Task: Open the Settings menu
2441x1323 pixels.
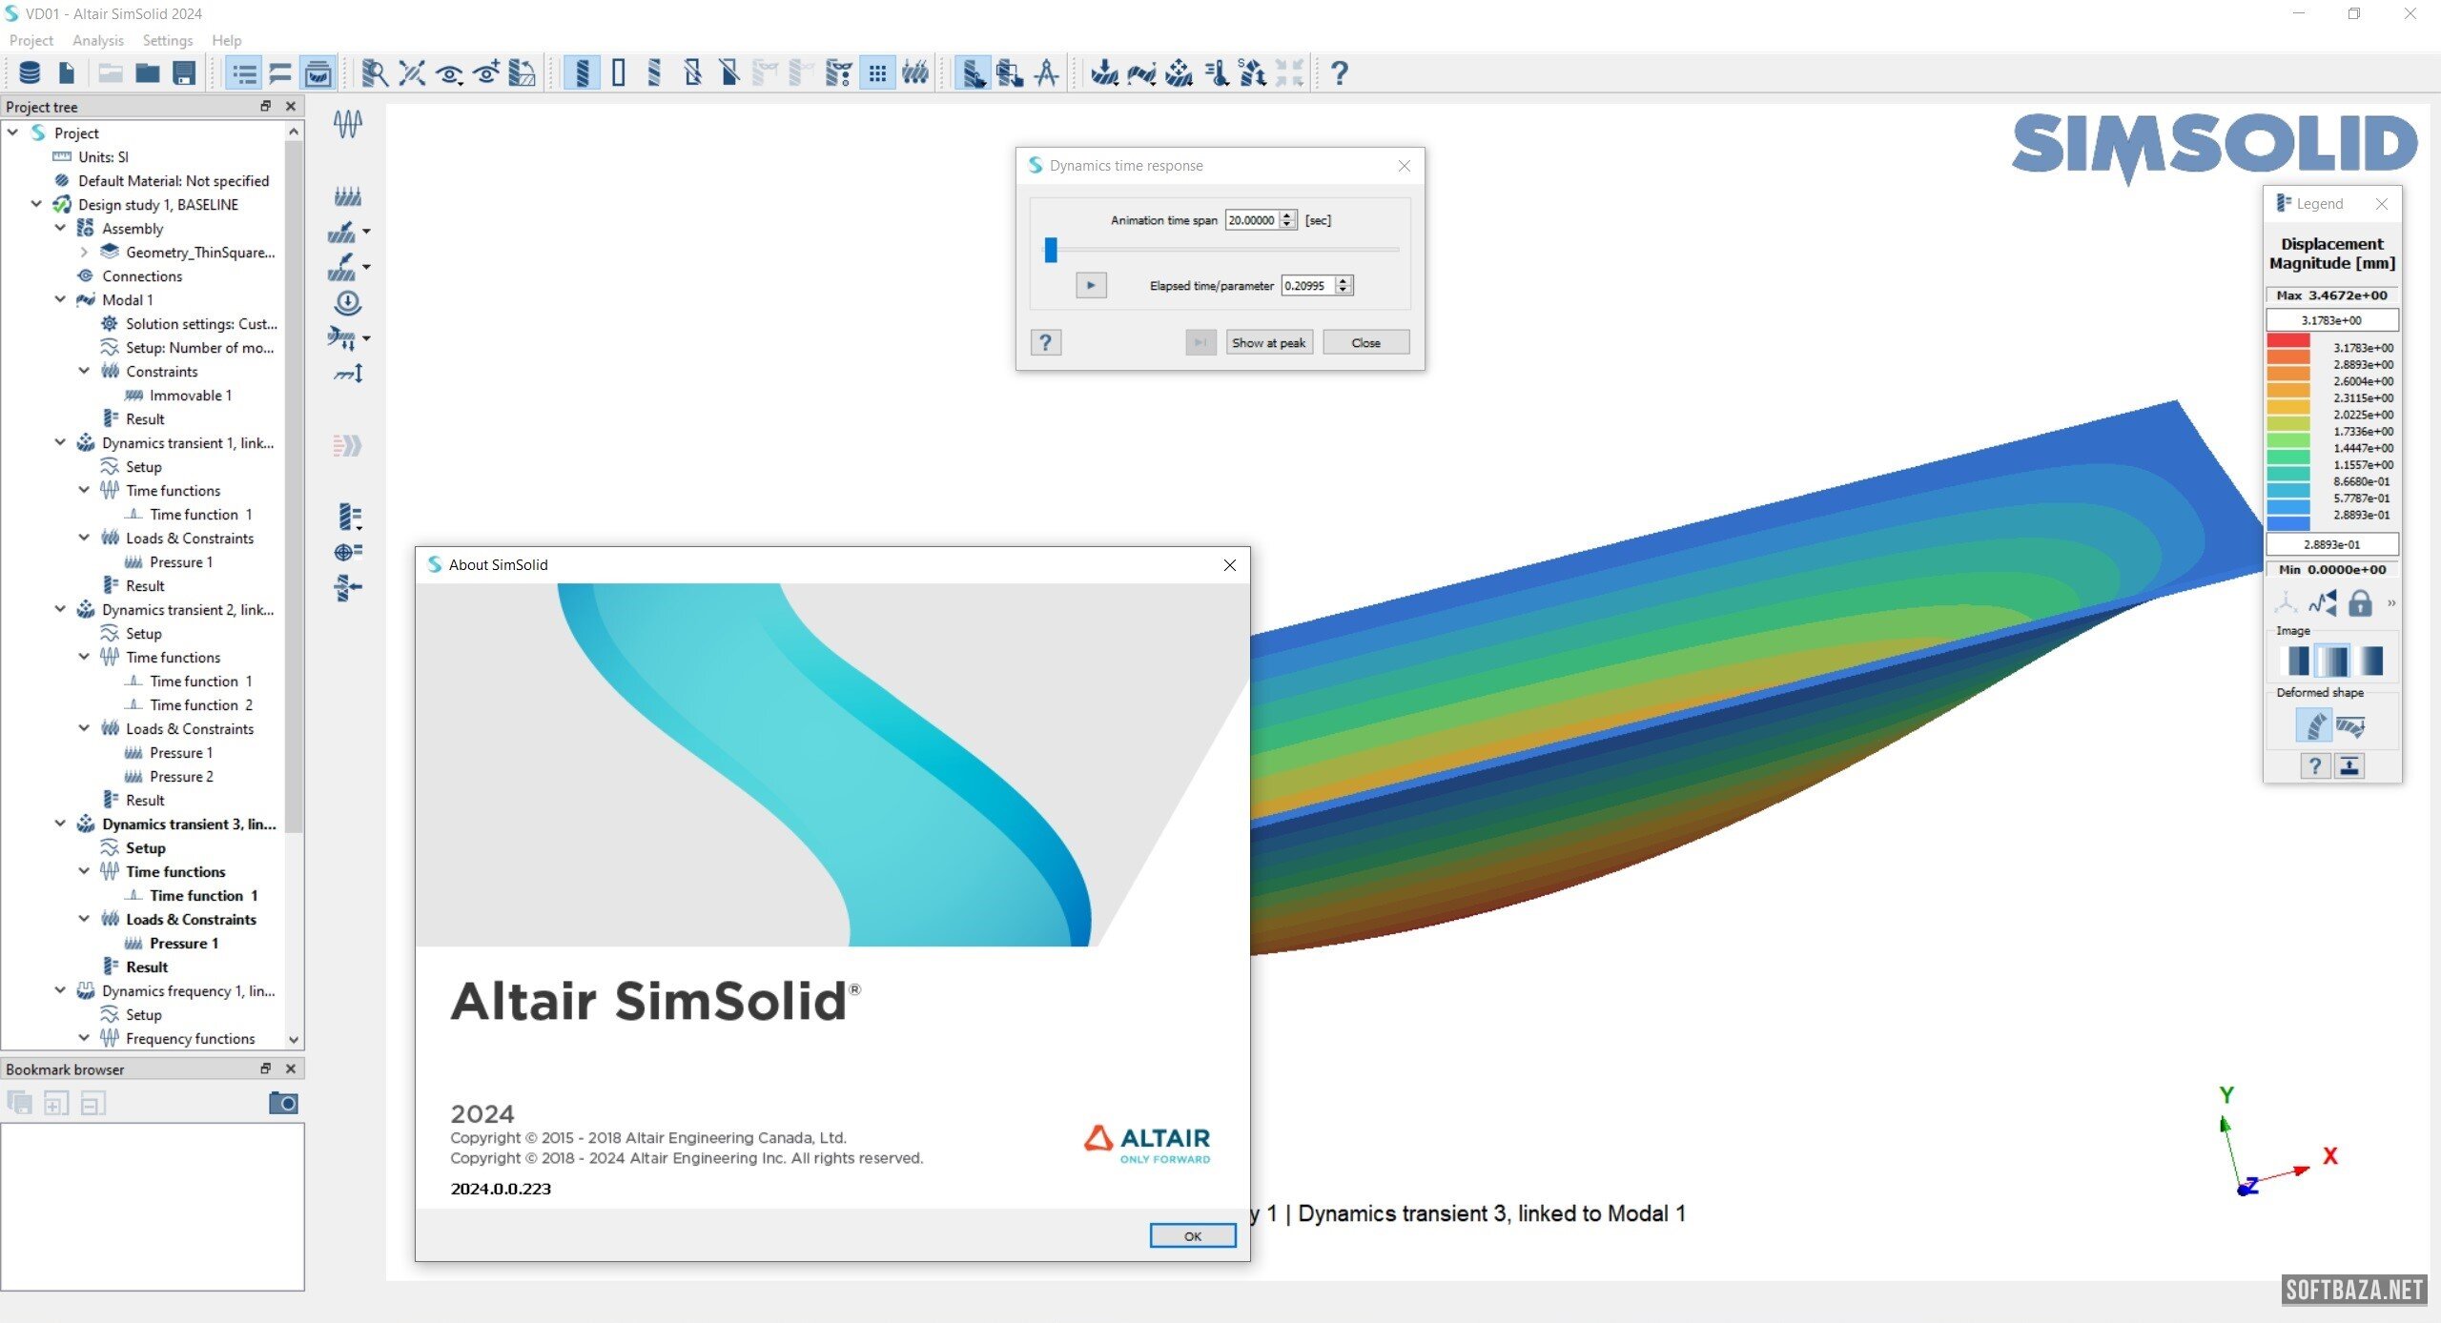Action: [167, 40]
